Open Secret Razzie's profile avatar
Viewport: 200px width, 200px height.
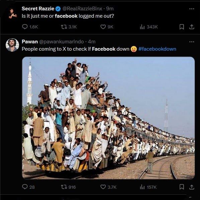(x=12, y=13)
